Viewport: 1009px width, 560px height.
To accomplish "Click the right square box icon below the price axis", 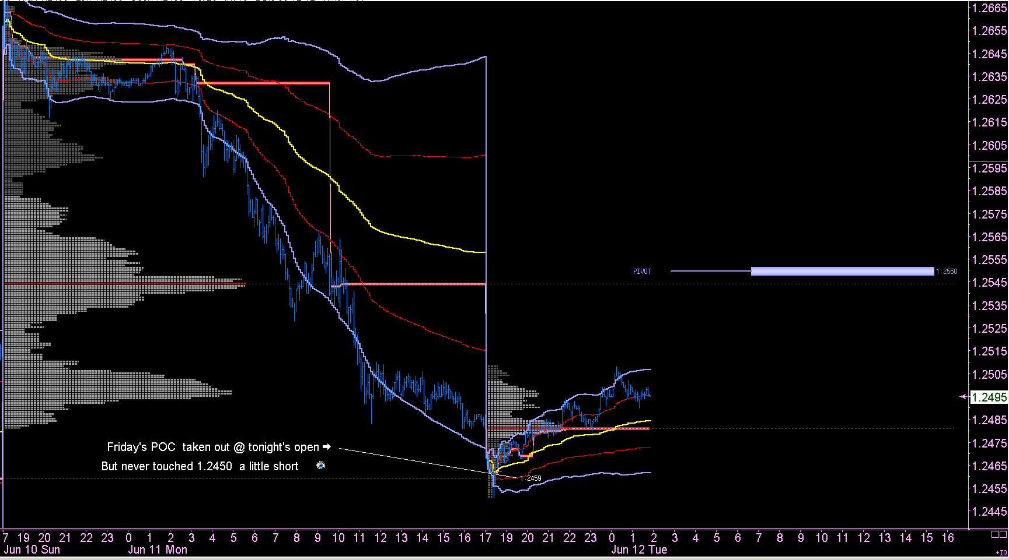I will click(x=1003, y=534).
